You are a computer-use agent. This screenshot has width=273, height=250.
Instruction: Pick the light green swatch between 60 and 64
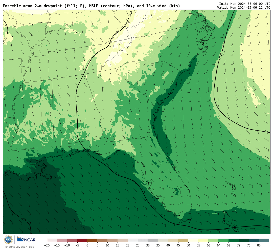(x=213, y=240)
